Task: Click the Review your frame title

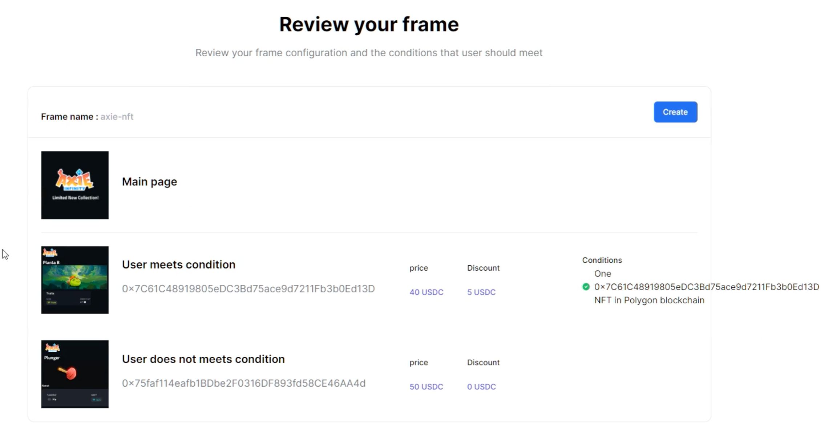Action: click(x=369, y=24)
